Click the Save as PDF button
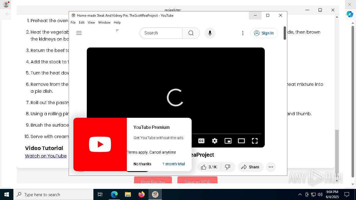The image size is (356, 200). click(197, 180)
